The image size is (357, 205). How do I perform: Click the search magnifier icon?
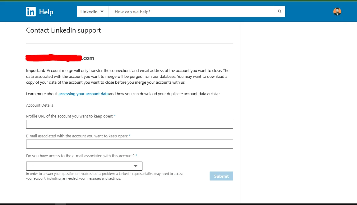click(x=279, y=11)
